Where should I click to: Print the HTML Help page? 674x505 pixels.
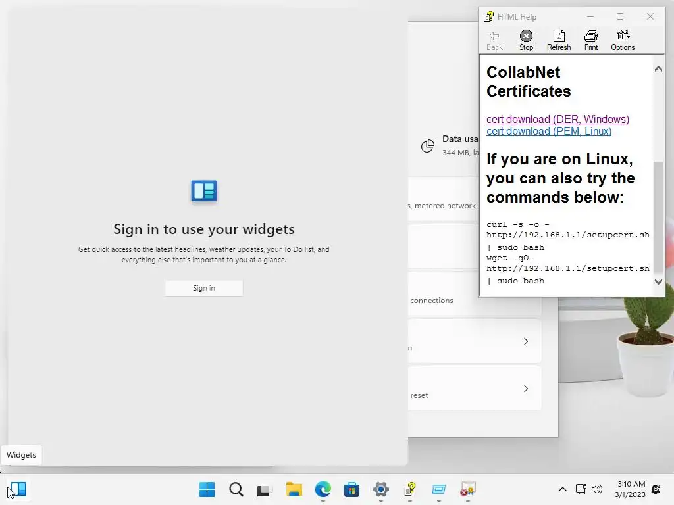591,40
